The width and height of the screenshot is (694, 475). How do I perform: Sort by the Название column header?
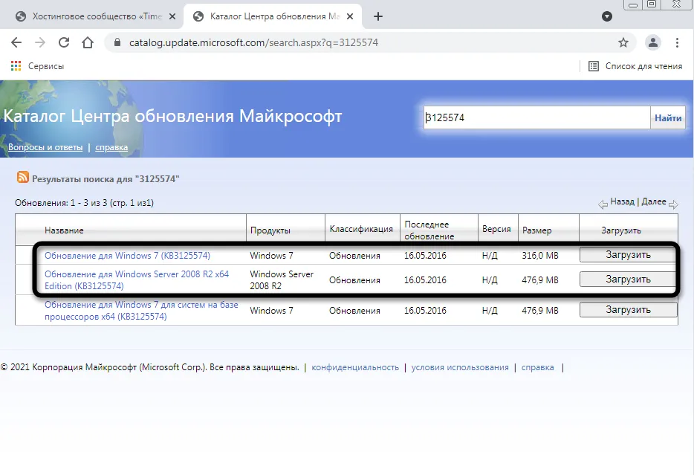click(64, 230)
